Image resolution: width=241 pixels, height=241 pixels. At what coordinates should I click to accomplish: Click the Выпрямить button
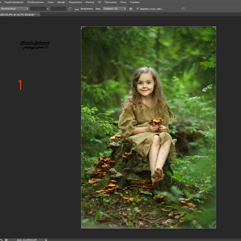pyautogui.click(x=87, y=9)
